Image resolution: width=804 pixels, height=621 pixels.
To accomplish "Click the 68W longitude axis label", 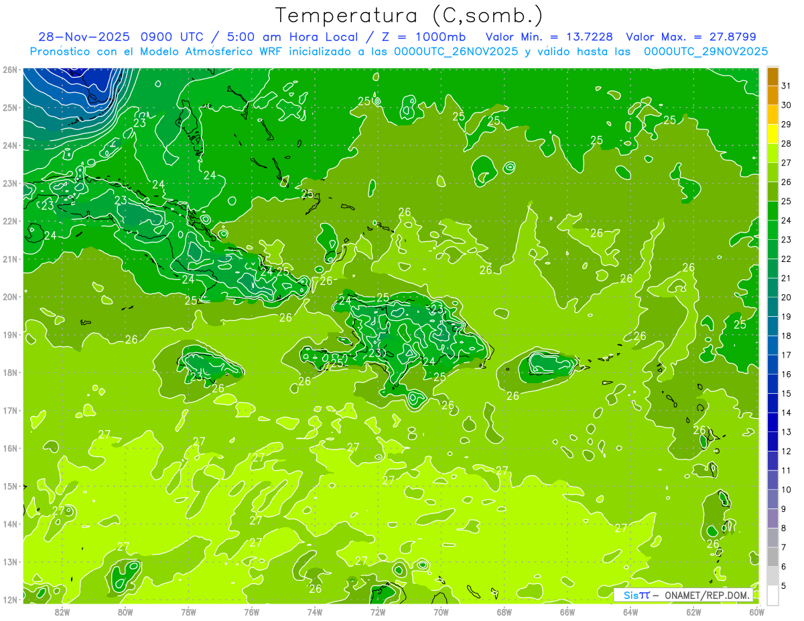I will click(505, 611).
